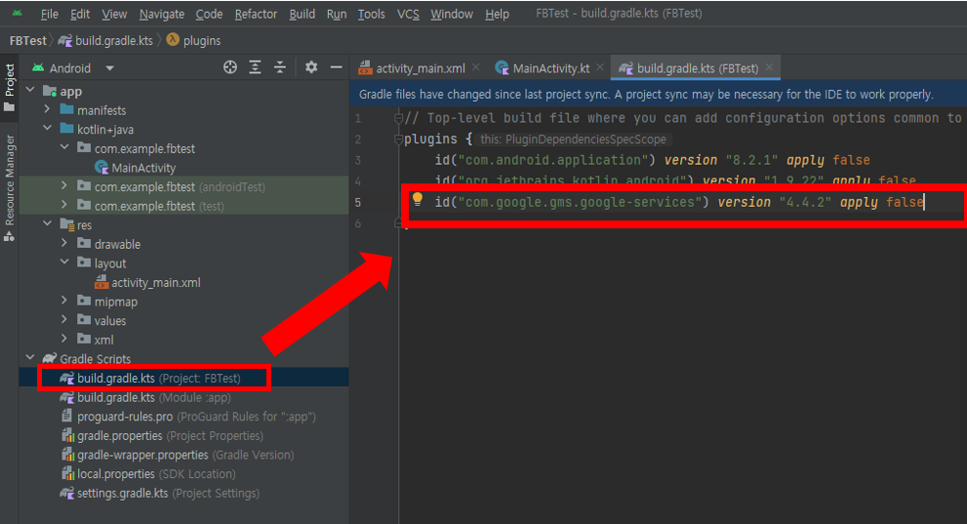Click the Collapse All icon
The image size is (967, 524).
click(x=280, y=67)
